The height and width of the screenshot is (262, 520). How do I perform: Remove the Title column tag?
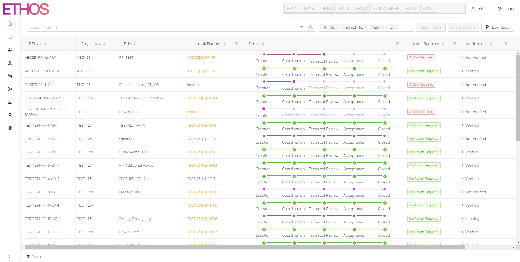click(x=381, y=27)
